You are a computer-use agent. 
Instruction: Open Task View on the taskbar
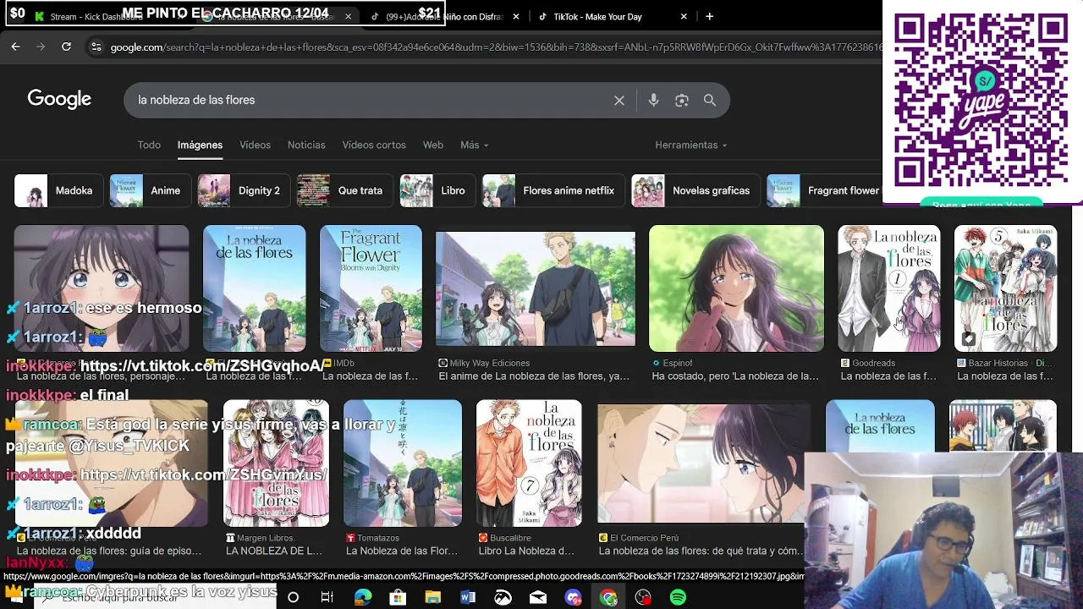(327, 597)
